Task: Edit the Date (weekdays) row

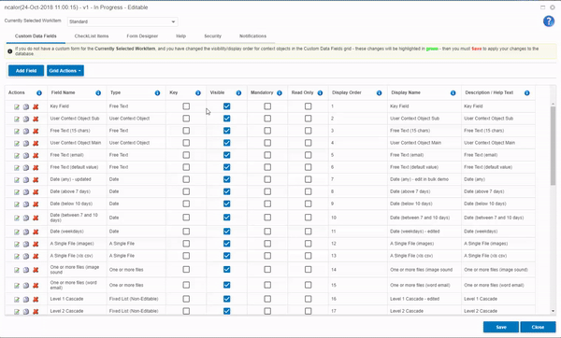Action: tap(17, 232)
